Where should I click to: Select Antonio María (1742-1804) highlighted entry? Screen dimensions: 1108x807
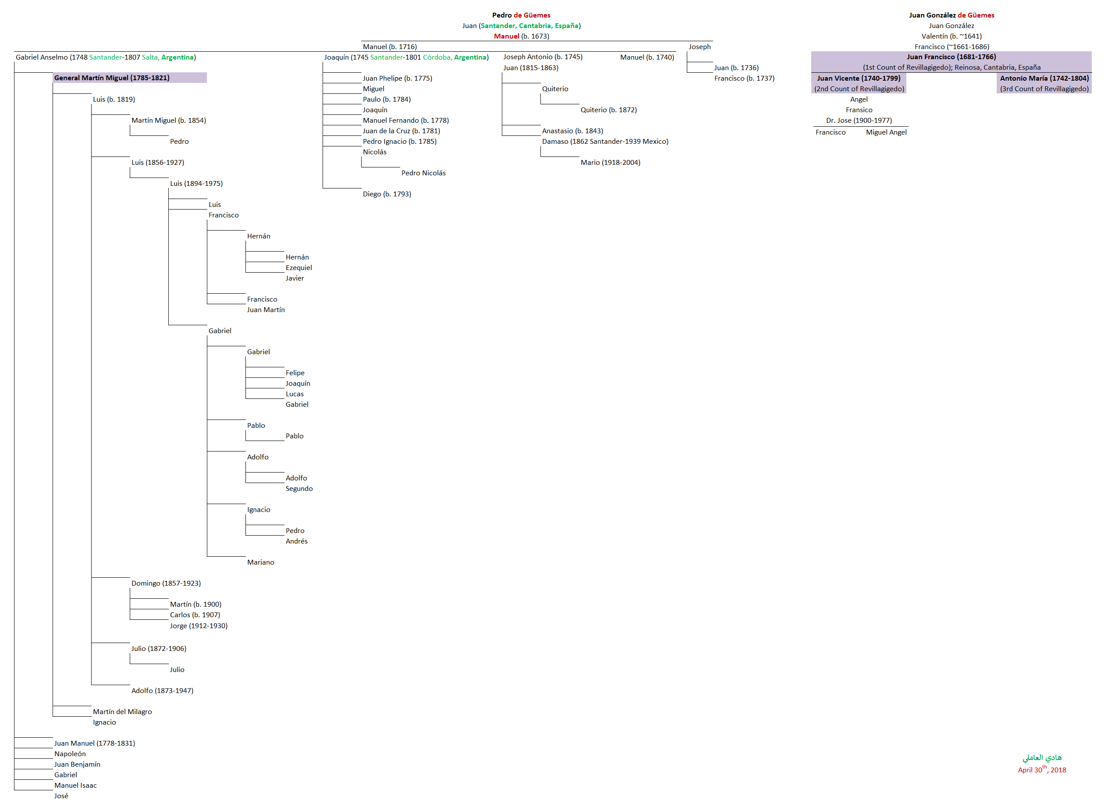1044,78
